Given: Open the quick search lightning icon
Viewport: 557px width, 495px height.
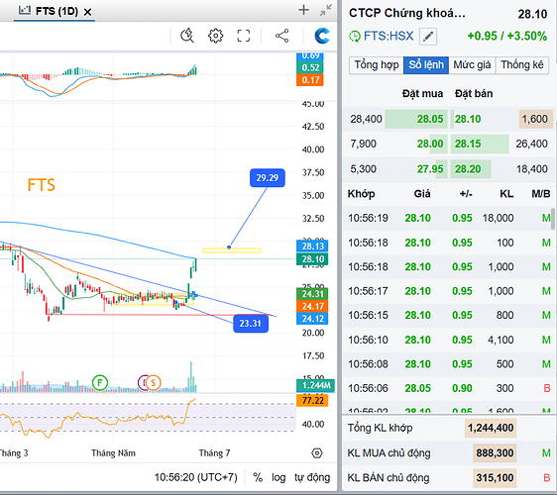Looking at the screenshot, I should pos(187,36).
